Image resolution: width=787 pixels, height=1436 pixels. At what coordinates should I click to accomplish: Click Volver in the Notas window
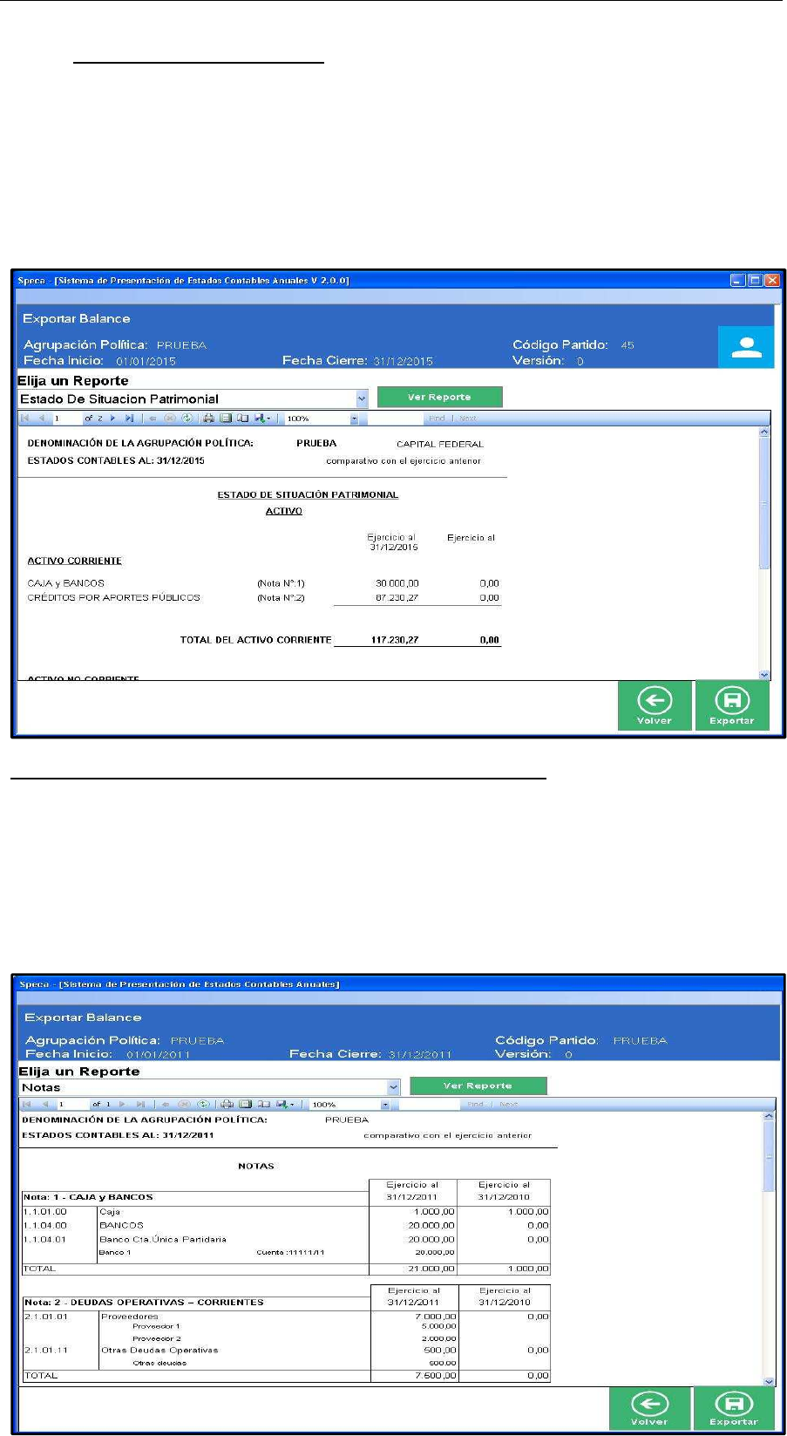[x=649, y=1408]
